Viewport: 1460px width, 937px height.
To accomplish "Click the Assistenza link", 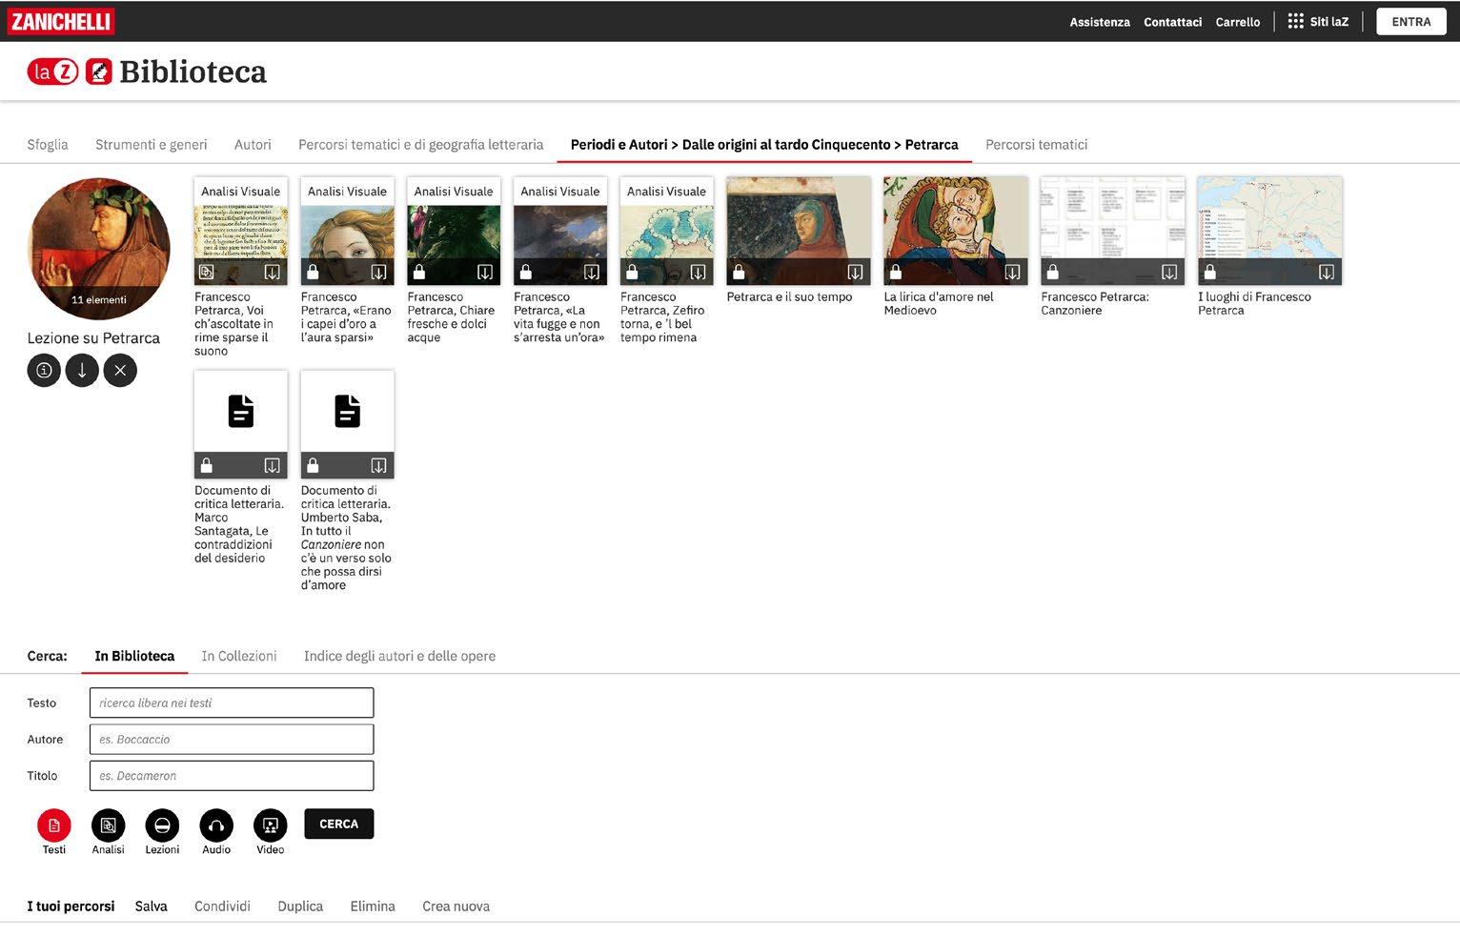I will click(1100, 22).
